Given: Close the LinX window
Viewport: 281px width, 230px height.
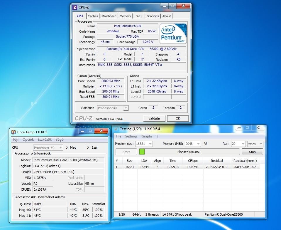Looking at the screenshot, I should click(x=258, y=127).
